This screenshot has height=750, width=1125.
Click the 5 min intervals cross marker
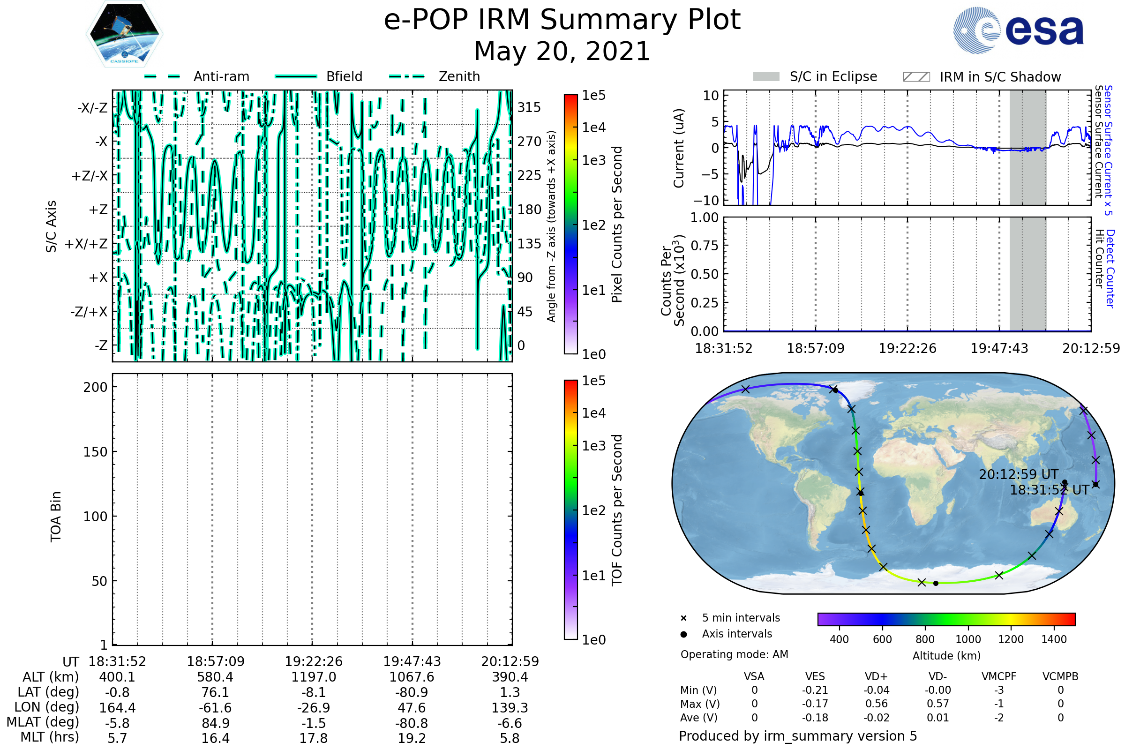pos(683,618)
